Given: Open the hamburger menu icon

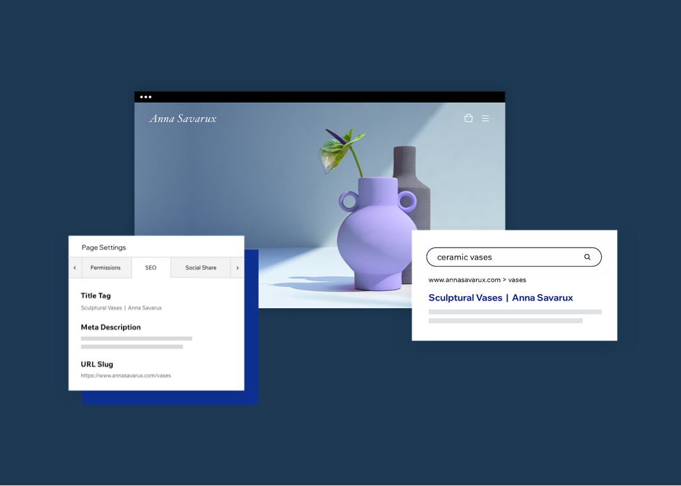Looking at the screenshot, I should [486, 118].
